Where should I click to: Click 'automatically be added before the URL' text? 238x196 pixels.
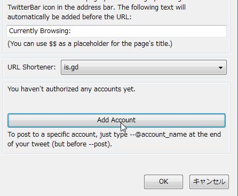point(69,17)
